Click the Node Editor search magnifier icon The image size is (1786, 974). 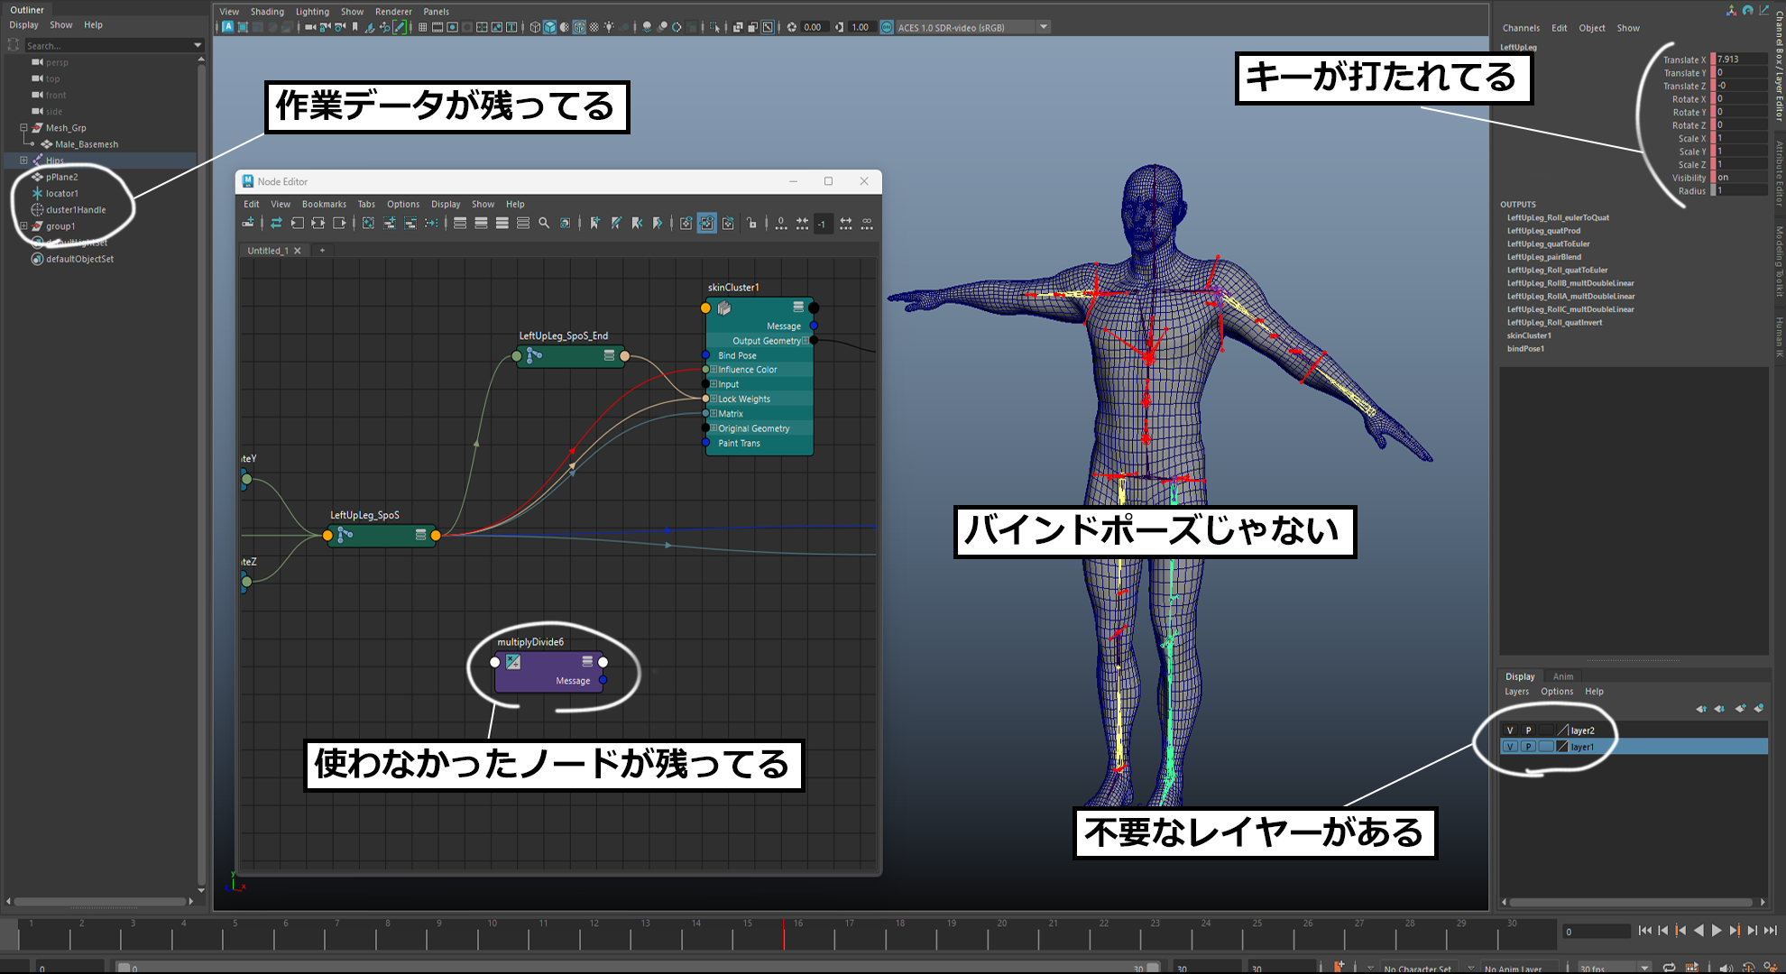[544, 223]
